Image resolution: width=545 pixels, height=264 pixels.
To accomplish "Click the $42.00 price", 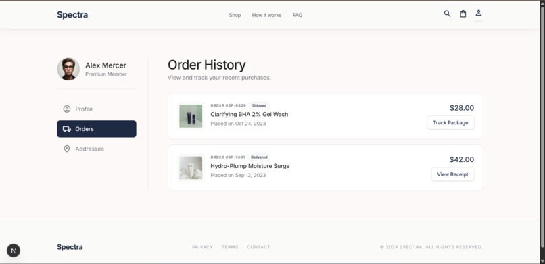I will tap(462, 159).
